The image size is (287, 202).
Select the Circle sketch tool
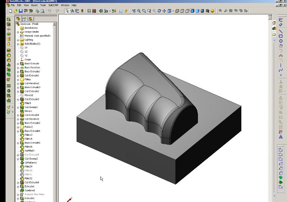tap(281, 41)
